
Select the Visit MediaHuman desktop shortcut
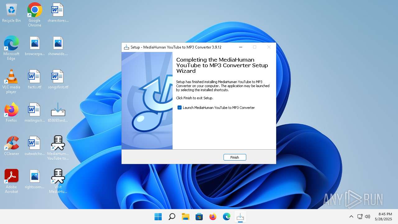coord(58,181)
